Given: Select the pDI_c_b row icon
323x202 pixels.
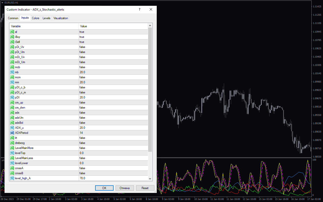Looking at the screenshot, I should [x=12, y=87].
